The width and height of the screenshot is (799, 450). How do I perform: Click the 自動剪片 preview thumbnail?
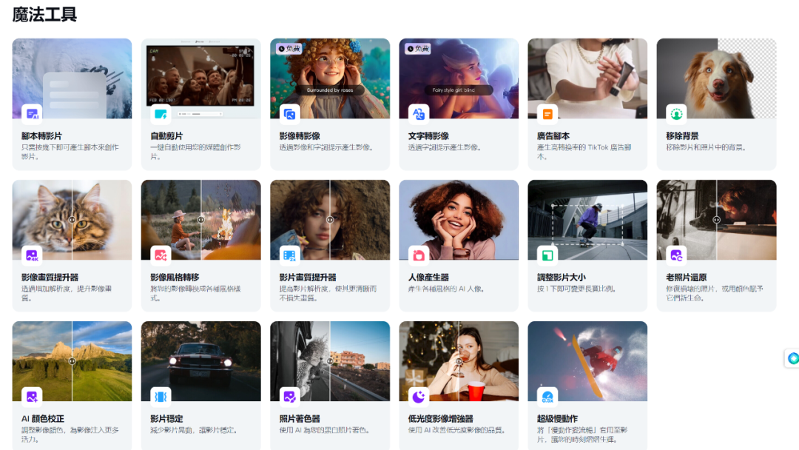[200, 78]
